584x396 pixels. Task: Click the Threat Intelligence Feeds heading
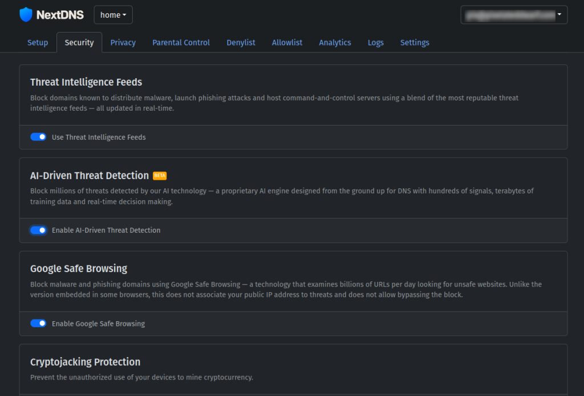tap(86, 82)
